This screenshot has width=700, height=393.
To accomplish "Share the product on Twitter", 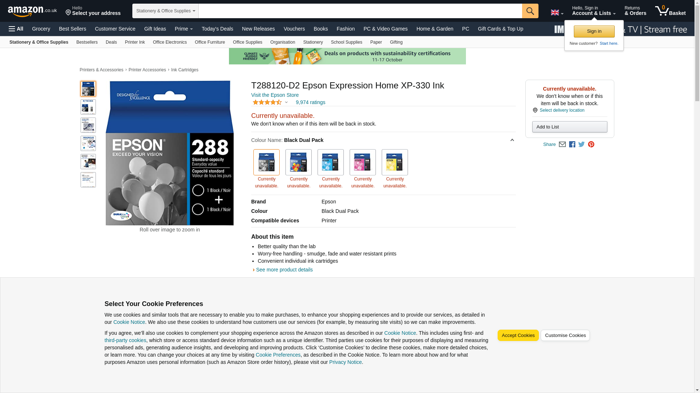I will click(x=582, y=144).
